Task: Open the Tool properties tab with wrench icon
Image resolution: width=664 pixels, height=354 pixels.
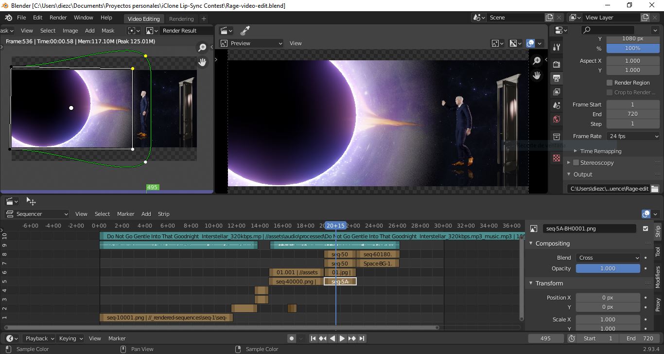Action: (557, 47)
